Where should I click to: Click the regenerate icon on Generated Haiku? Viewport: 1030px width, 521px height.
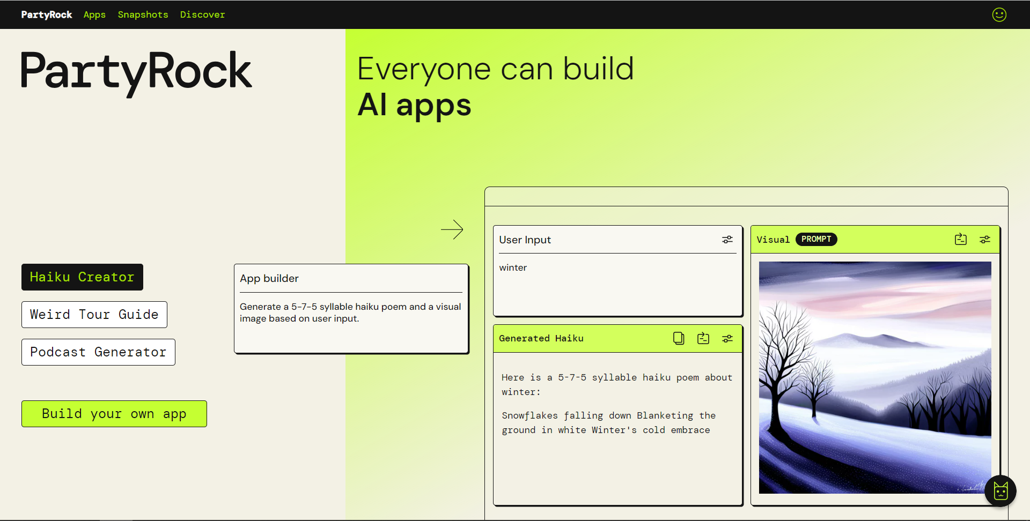(x=703, y=338)
